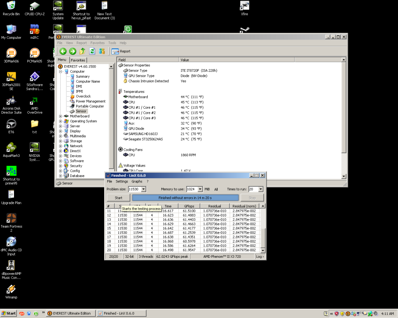The image size is (398, 318).
Task: Select the PCMark05 desktop icon
Action: click(x=35, y=56)
